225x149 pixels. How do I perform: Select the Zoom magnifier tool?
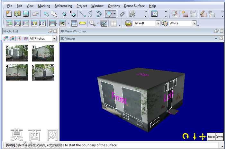point(92,23)
